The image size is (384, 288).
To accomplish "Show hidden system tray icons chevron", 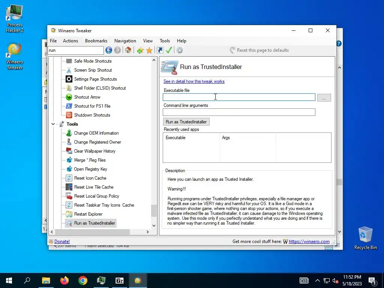I will 317,280.
